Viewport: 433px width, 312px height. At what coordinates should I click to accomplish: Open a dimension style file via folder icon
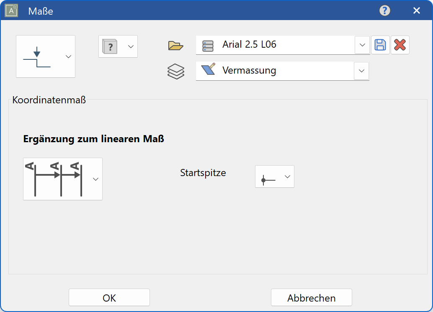click(175, 46)
